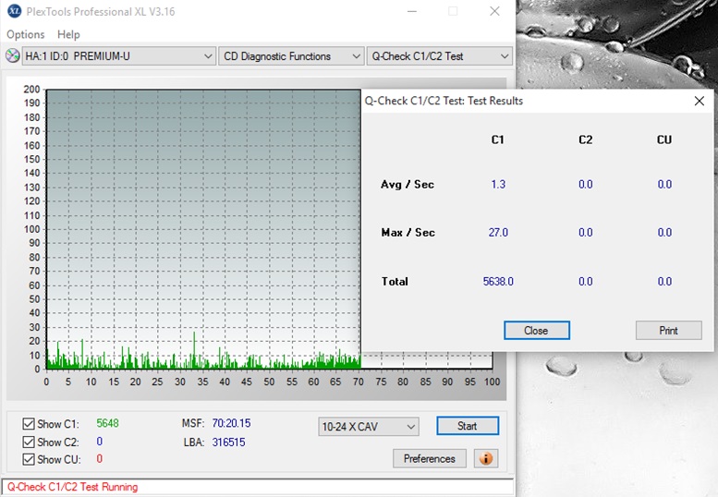Click the Preferences button
The image size is (718, 497).
point(430,458)
